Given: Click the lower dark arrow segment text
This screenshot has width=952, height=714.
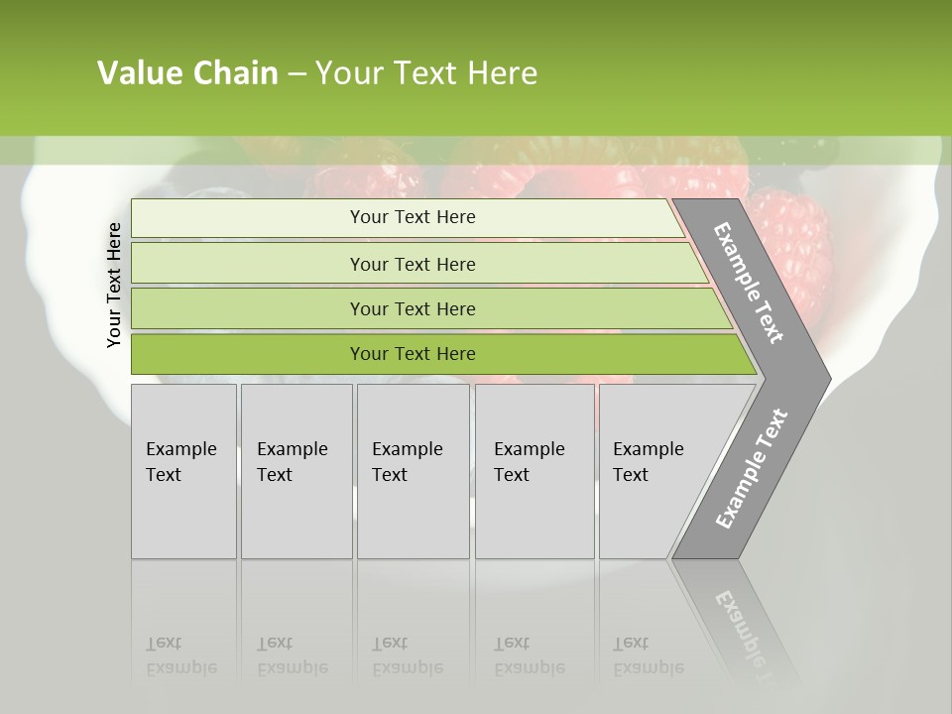Looking at the screenshot, I should tap(752, 468).
